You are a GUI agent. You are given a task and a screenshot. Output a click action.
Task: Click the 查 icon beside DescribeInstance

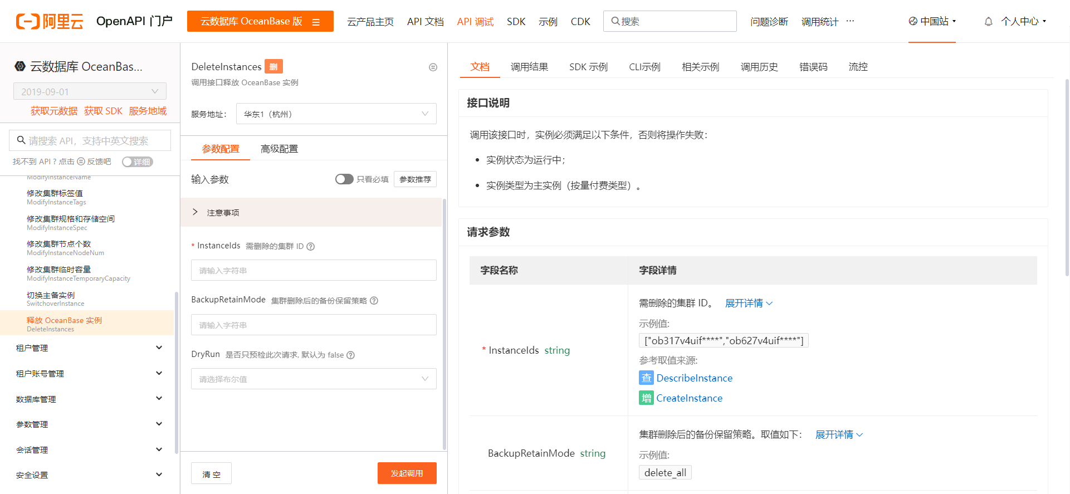click(x=646, y=378)
